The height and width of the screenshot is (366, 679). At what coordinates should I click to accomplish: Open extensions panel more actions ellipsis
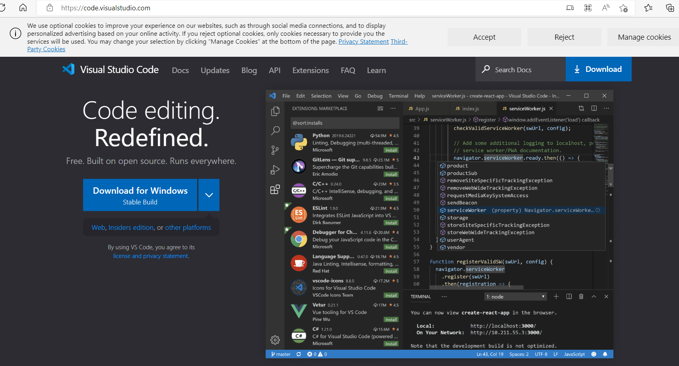pos(393,108)
